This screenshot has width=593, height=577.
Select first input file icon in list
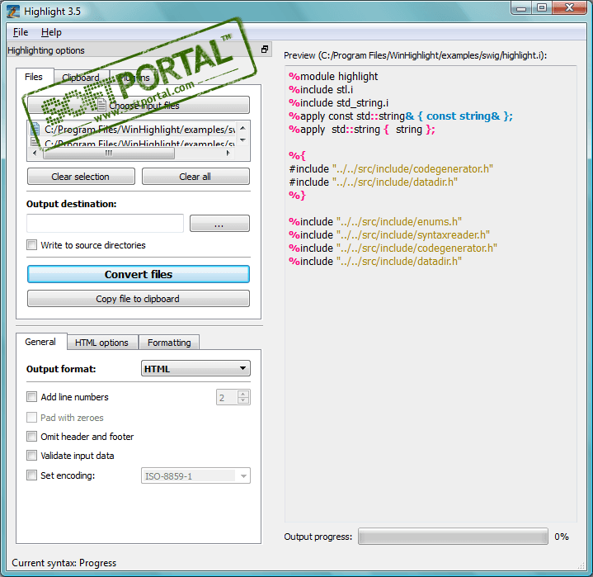coord(35,129)
